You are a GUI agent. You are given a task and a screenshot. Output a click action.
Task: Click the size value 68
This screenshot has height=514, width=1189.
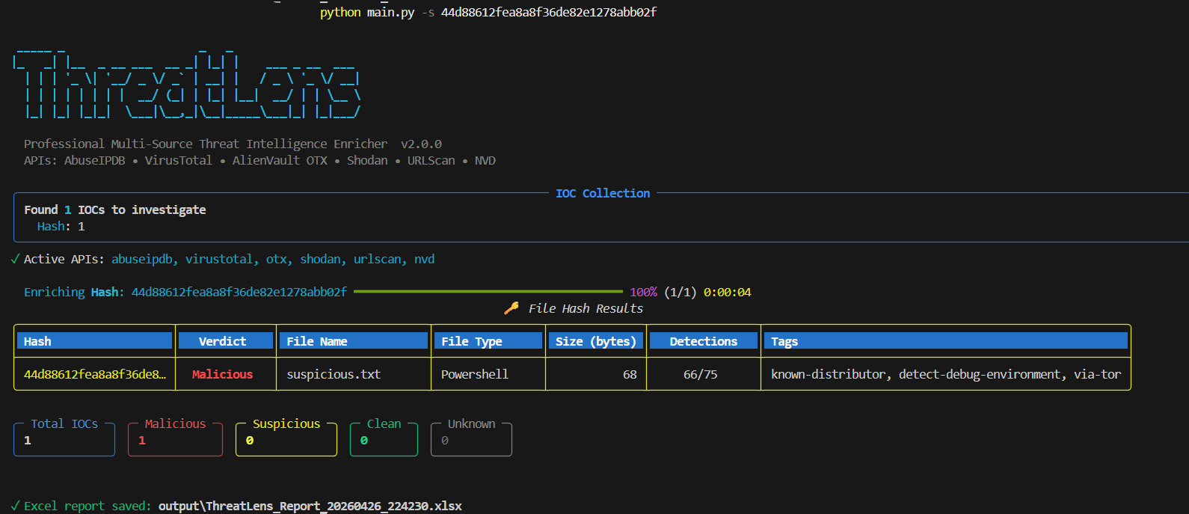pyautogui.click(x=630, y=374)
